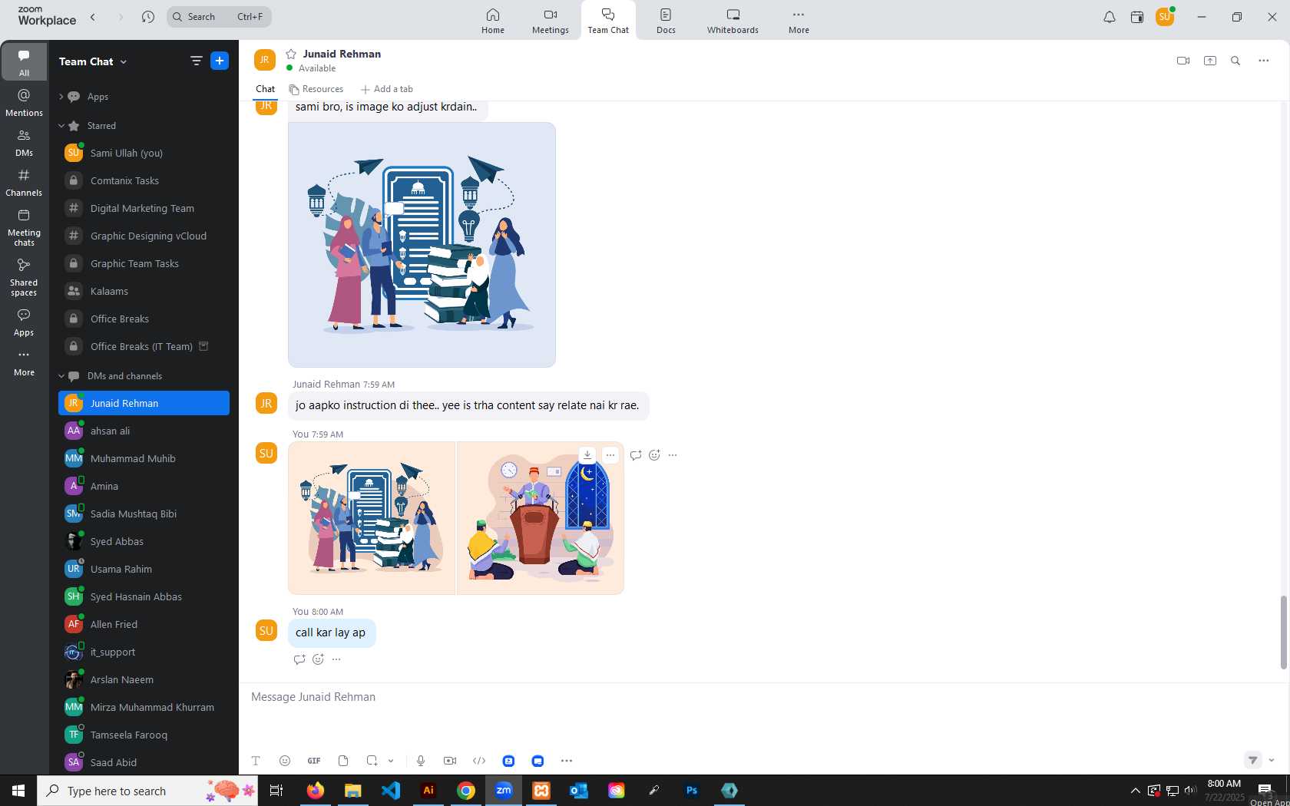Screen dimensions: 1290x806
Task: Open Adobe Illustrator from the taskbar
Action: 428,791
